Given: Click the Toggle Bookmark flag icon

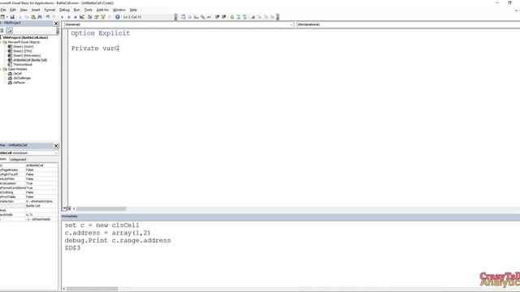Looking at the screenshot, I should [x=253, y=17].
